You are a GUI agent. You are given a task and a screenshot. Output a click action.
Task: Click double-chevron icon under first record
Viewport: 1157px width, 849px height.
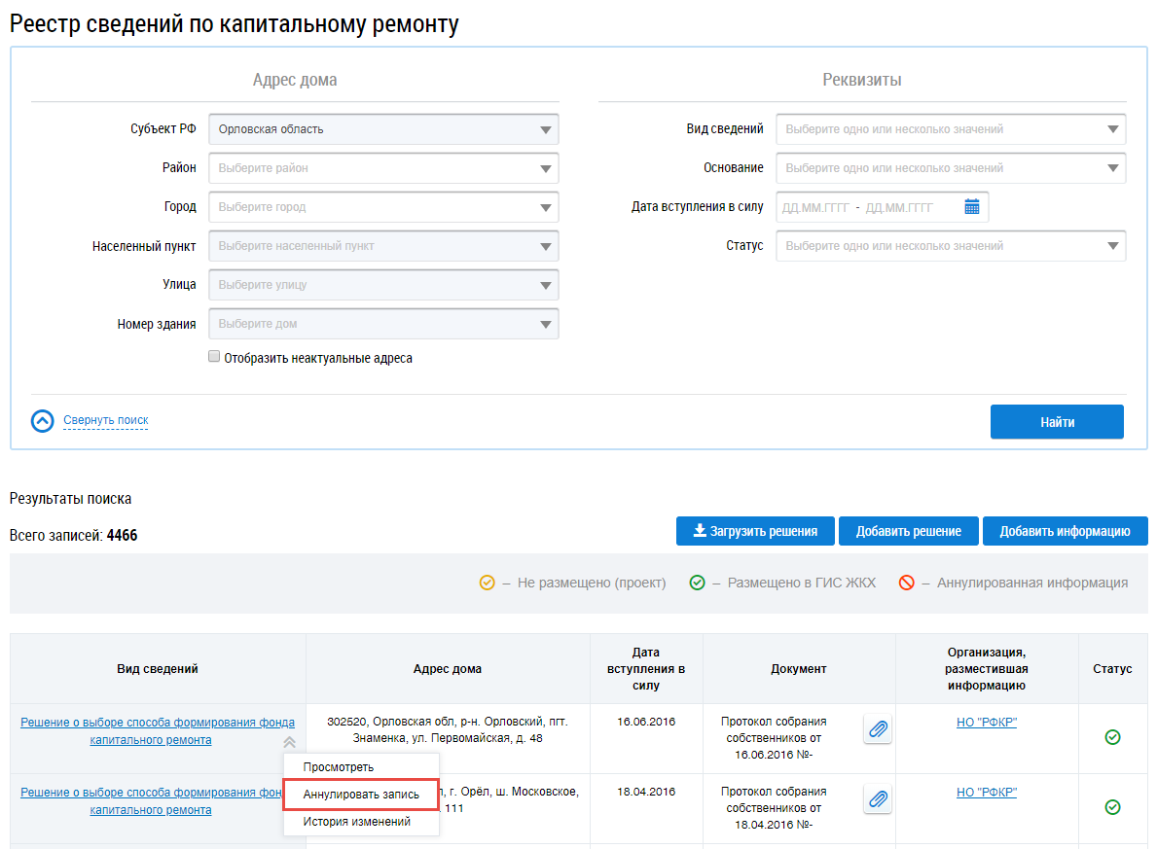[x=289, y=742]
